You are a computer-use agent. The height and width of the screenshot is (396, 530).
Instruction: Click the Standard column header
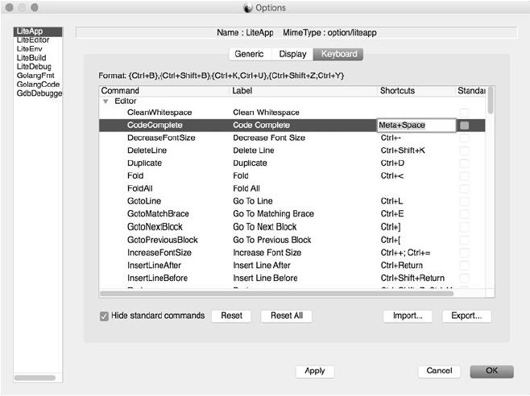[471, 91]
